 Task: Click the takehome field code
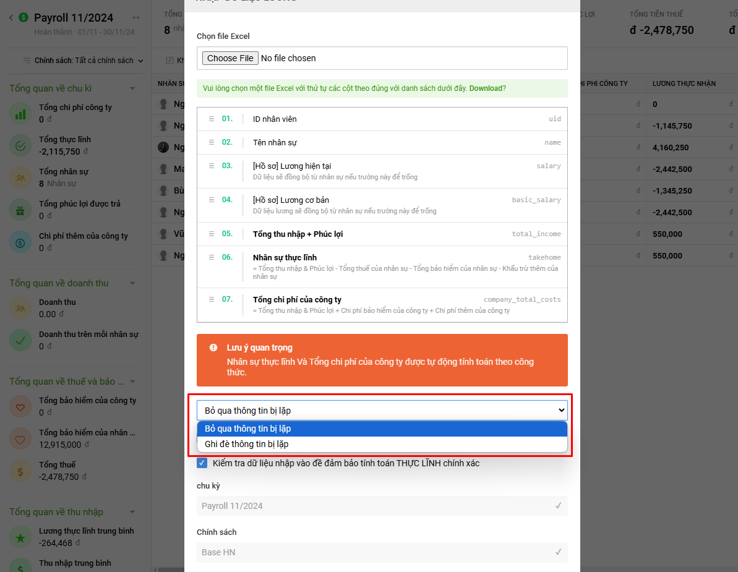(x=544, y=257)
